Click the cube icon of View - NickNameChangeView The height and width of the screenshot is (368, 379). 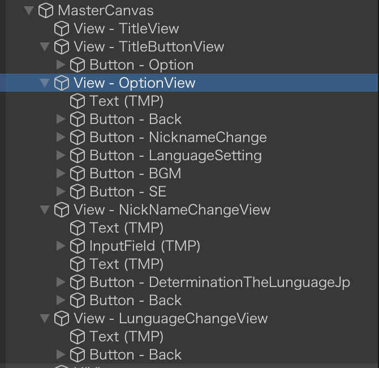click(62, 210)
